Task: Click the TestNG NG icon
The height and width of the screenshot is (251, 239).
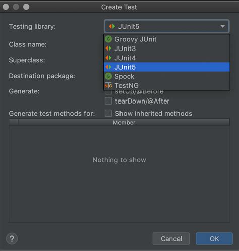Action: (108, 86)
